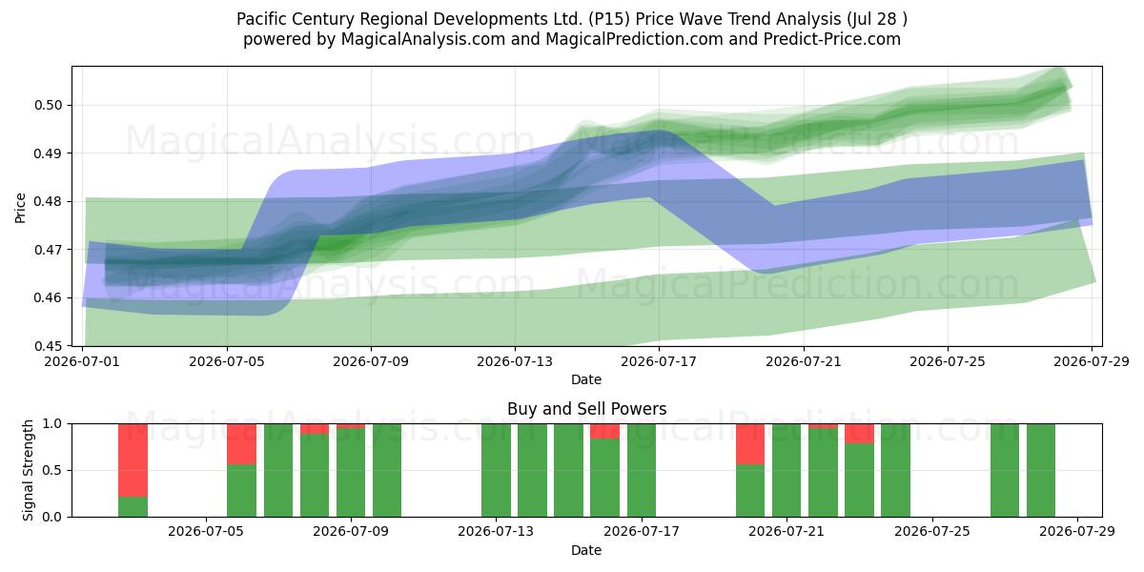Viewport: 1144px width, 572px height.
Task: Click the 'Buy and Sell Powers' chart title
Action: coord(586,409)
